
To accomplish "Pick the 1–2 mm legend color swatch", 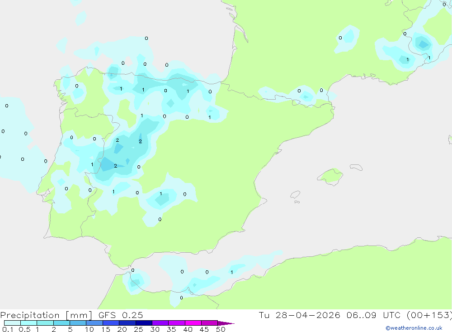I will click(45, 323).
